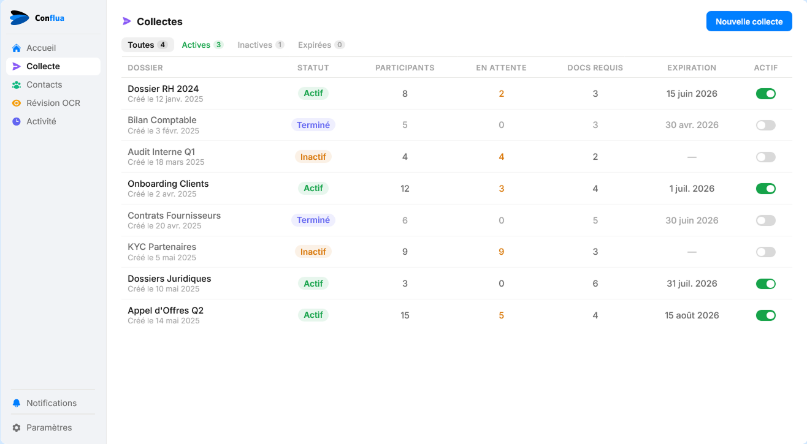Enable the Audit Interne Q1 toggle
The image size is (807, 444).
[x=766, y=157]
